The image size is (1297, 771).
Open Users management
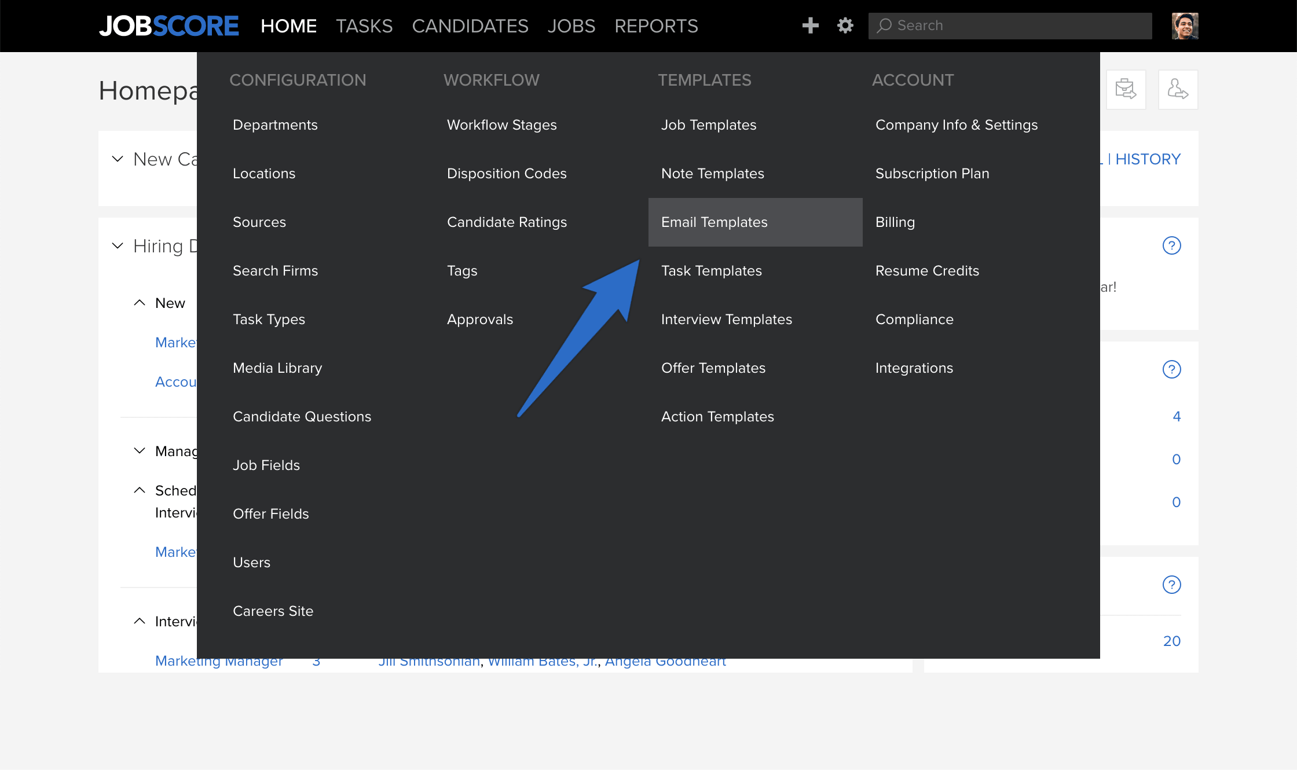pyautogui.click(x=251, y=563)
